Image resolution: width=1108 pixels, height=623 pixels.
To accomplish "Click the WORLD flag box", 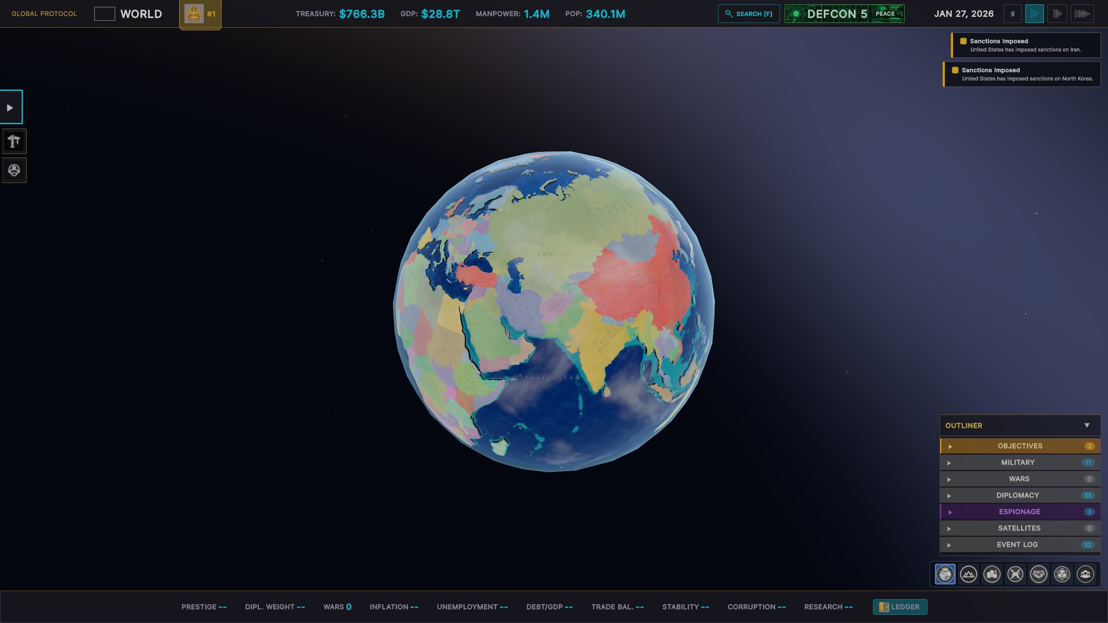I will 104,14.
